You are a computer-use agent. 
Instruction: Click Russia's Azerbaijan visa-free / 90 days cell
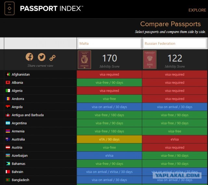[x=175, y=156]
